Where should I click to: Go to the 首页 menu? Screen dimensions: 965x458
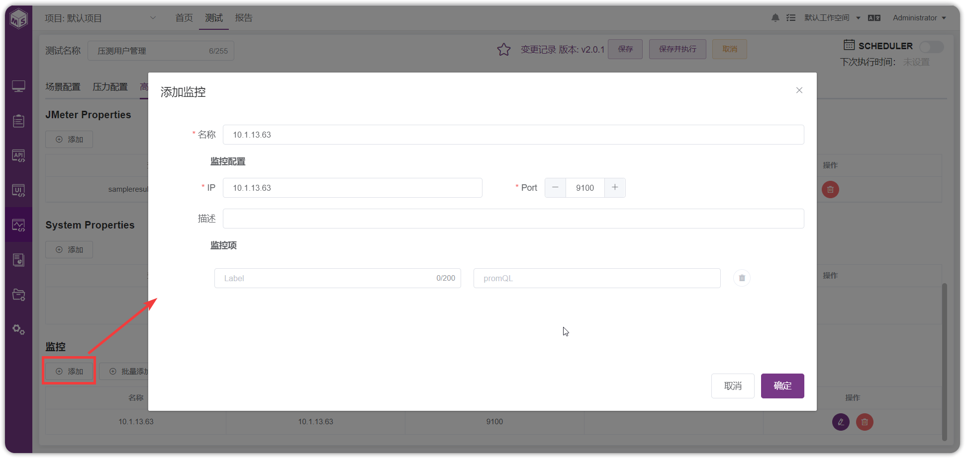coord(184,18)
